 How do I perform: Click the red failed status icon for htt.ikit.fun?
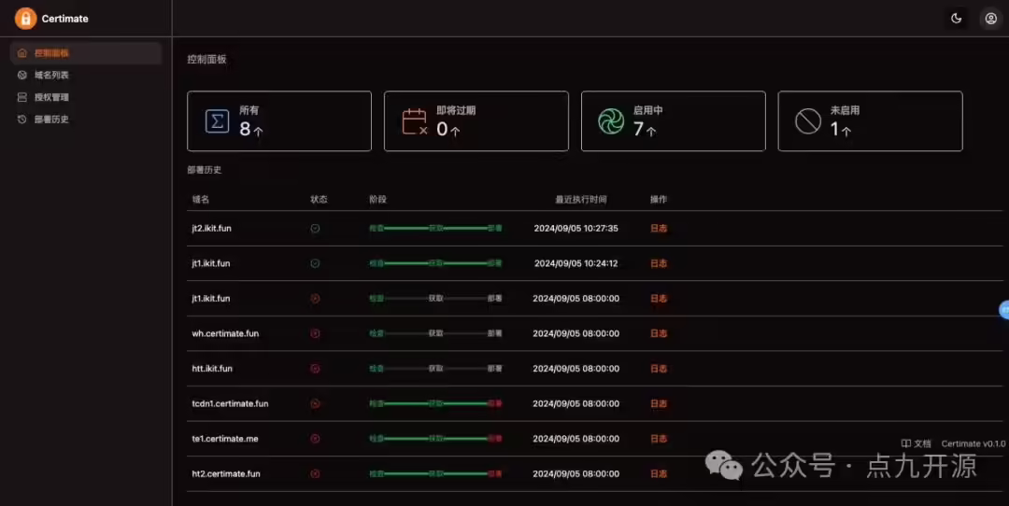316,369
